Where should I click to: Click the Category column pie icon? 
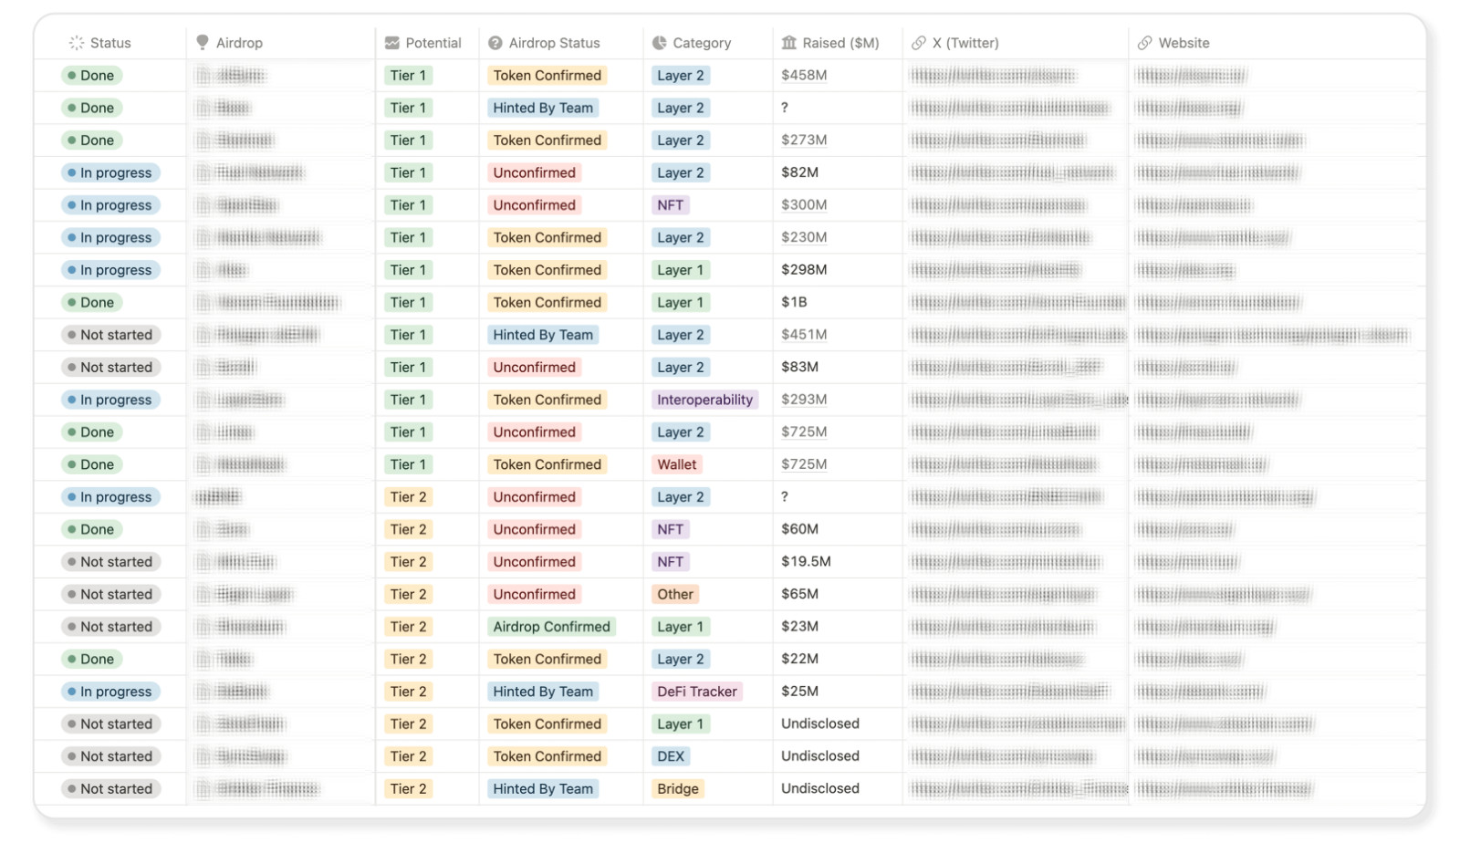click(x=660, y=43)
